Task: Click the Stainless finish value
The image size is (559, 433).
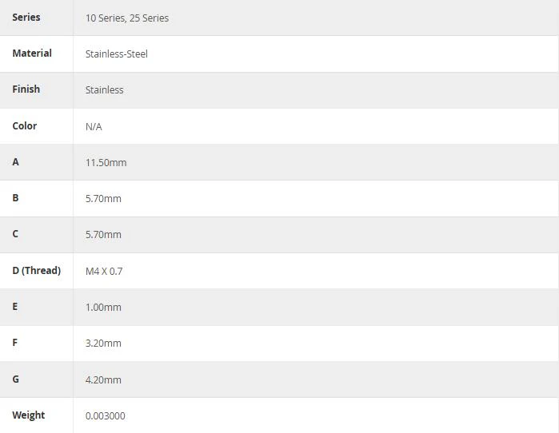Action: (x=105, y=90)
